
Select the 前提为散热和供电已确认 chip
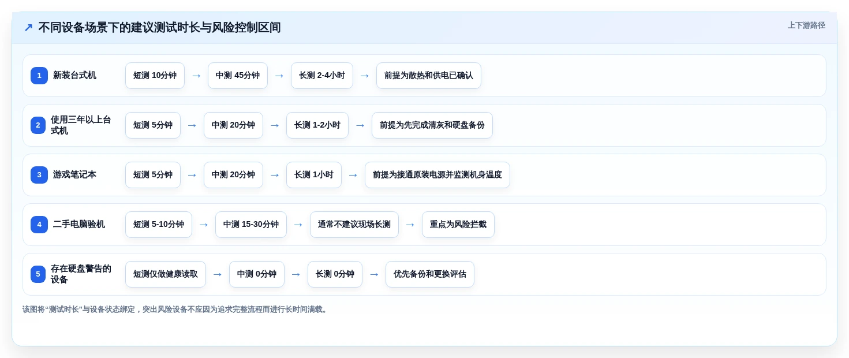(x=429, y=76)
